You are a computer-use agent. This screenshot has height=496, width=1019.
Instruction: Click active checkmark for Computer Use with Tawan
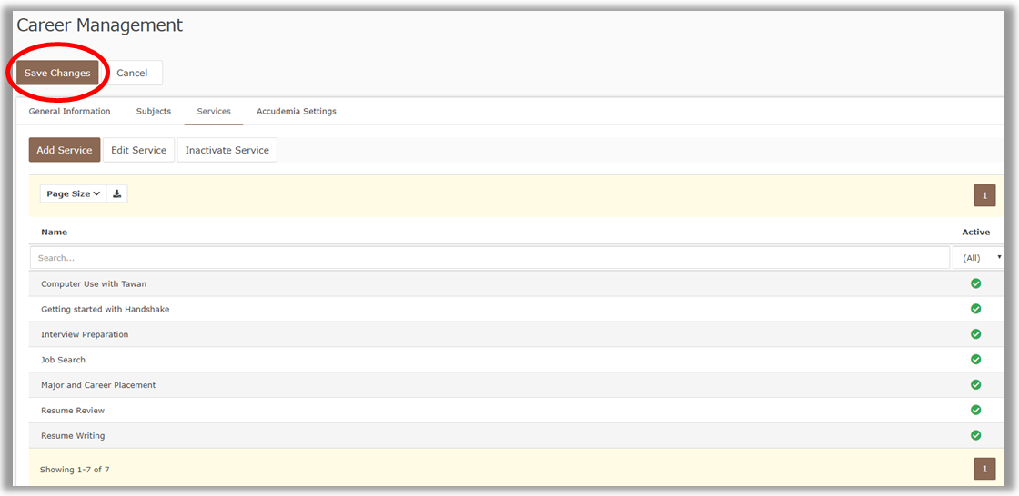[975, 283]
